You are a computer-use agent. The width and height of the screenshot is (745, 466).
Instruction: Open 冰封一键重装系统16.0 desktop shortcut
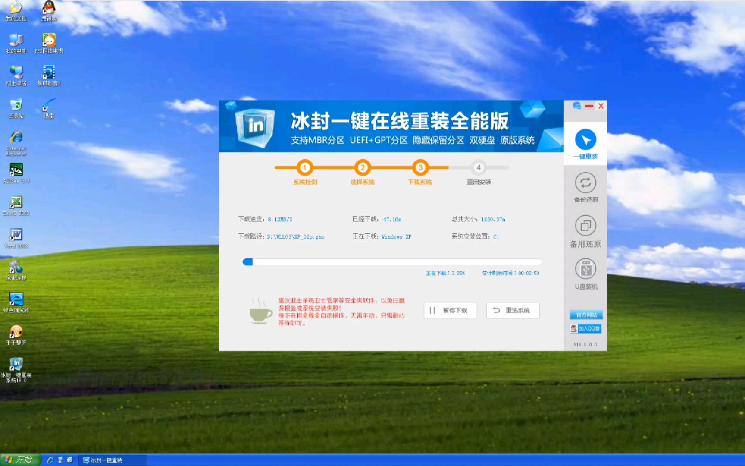16,370
